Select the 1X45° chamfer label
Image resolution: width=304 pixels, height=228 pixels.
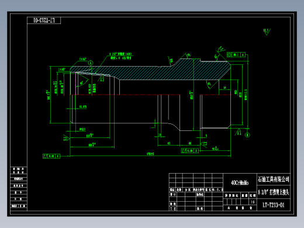[x=62, y=70]
